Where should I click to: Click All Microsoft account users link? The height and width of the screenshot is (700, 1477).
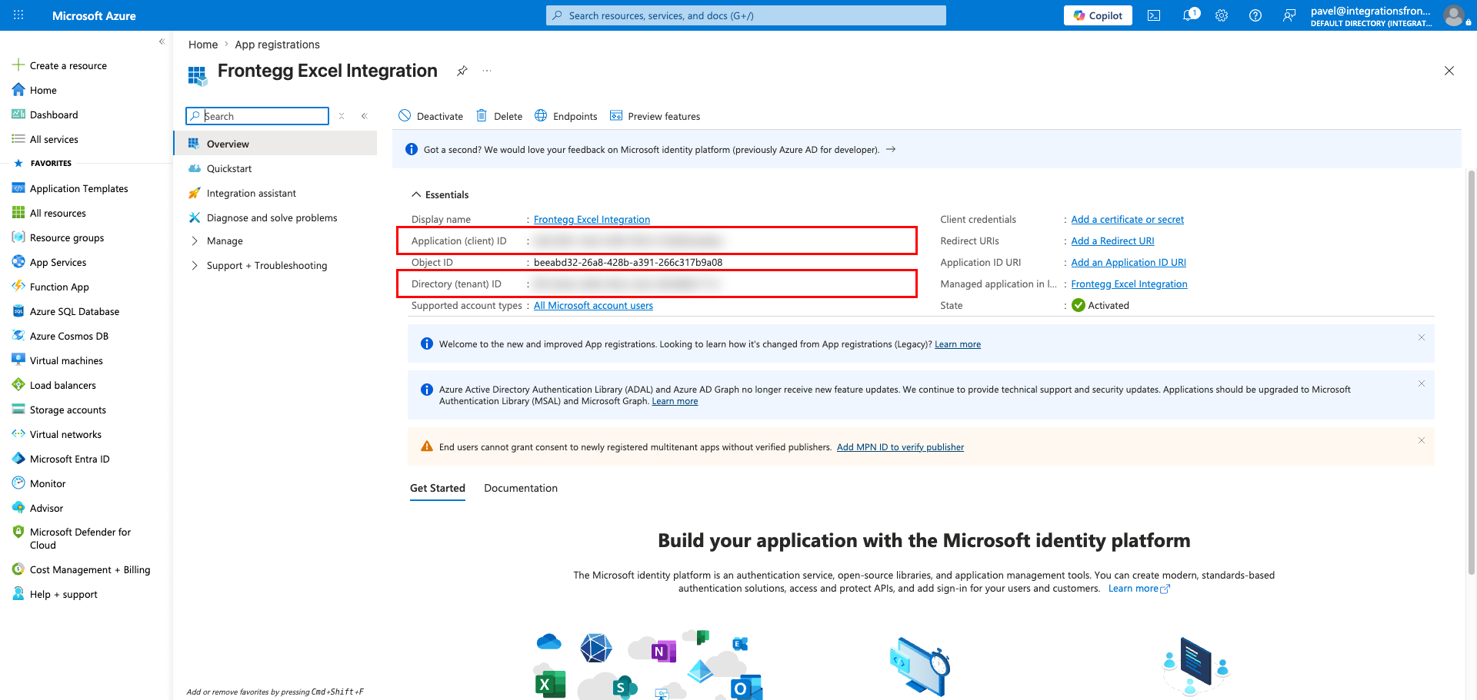click(593, 305)
